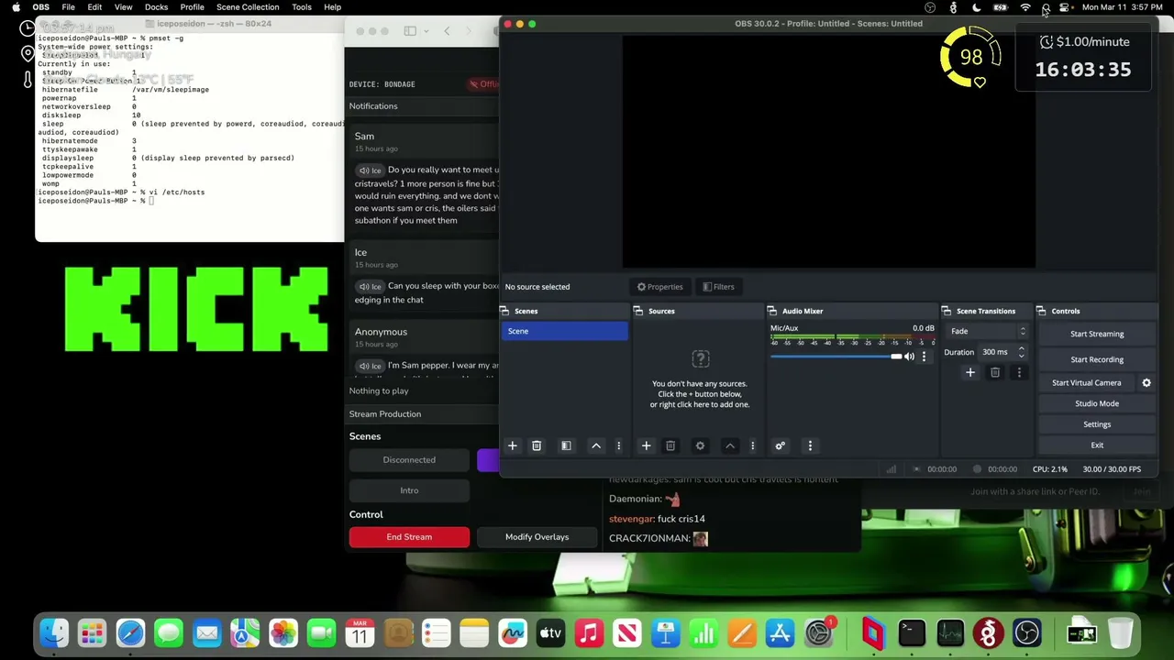The width and height of the screenshot is (1174, 660).
Task: Select Intro scene in stream panel
Action: pyautogui.click(x=409, y=490)
